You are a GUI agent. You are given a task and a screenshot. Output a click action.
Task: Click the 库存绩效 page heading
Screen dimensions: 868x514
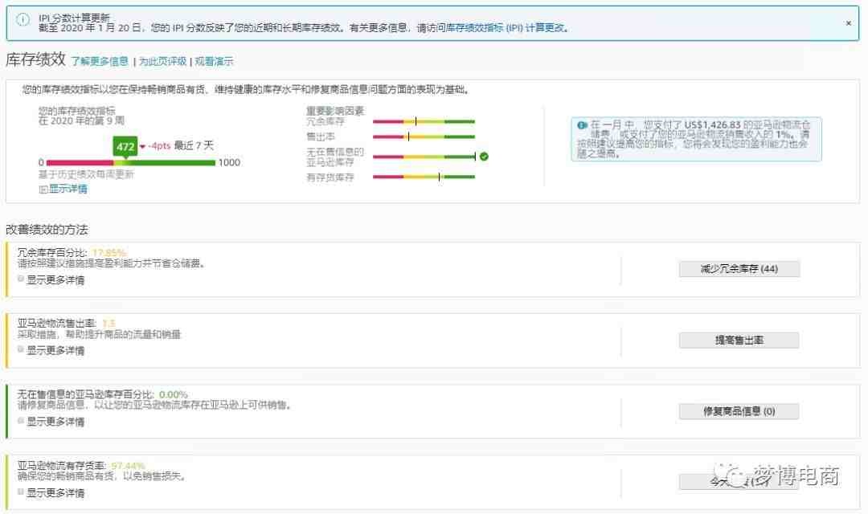click(x=35, y=59)
